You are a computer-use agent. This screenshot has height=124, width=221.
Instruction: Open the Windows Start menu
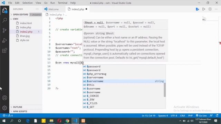[x=4, y=121]
